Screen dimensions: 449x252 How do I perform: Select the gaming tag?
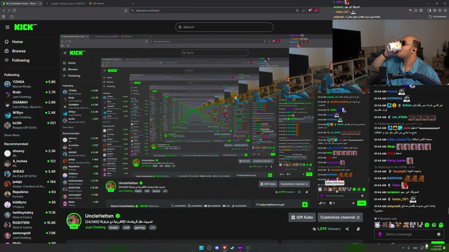tap(140, 227)
